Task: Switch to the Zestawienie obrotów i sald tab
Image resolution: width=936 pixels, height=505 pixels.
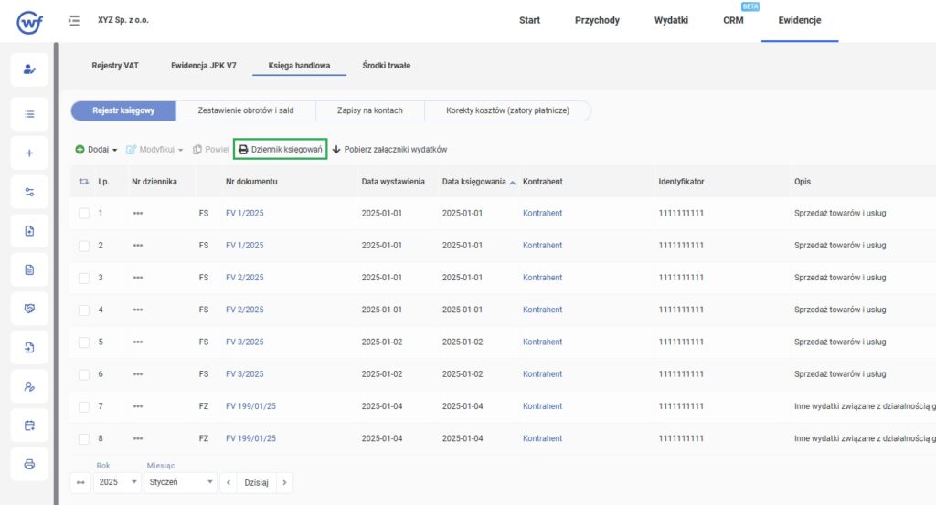Action: pyautogui.click(x=245, y=110)
